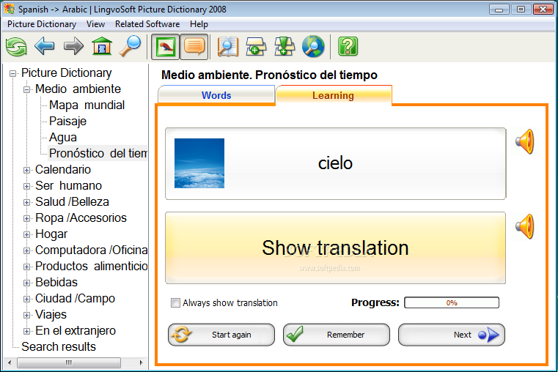
Task: Expand the Bebidas branch
Action: (x=26, y=283)
